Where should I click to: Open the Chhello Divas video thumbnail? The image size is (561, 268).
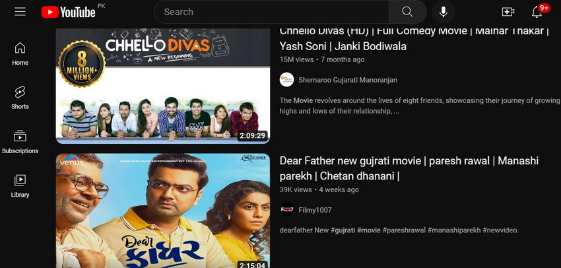pos(163,86)
